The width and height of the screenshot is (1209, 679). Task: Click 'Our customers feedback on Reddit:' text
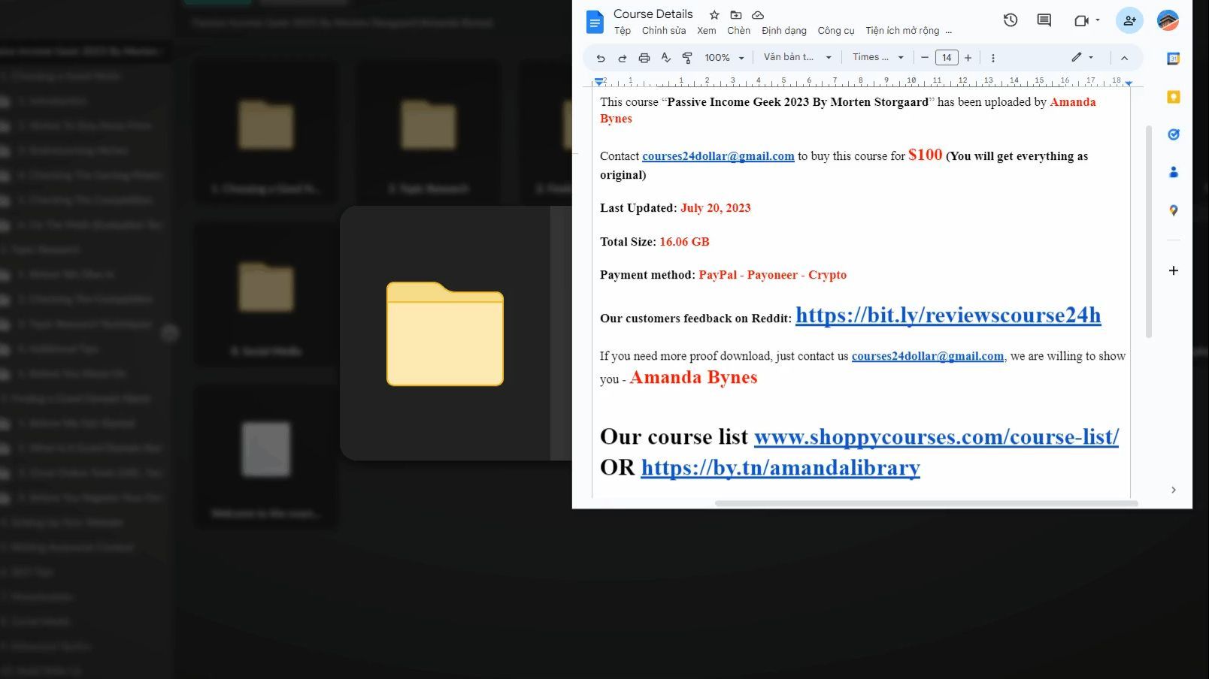click(695, 318)
